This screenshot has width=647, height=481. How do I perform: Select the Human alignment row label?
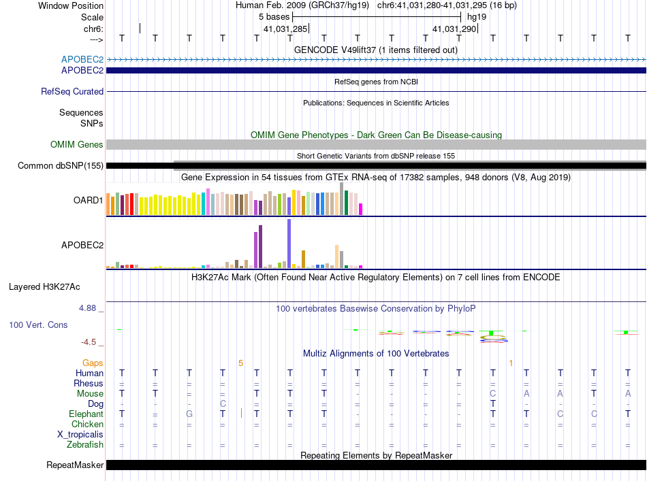pos(89,373)
